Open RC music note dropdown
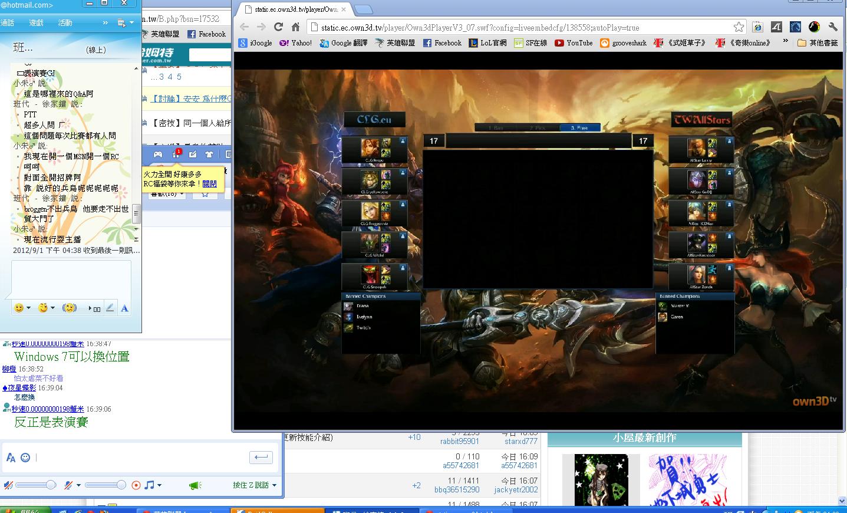This screenshot has height=513, width=847. click(153, 485)
